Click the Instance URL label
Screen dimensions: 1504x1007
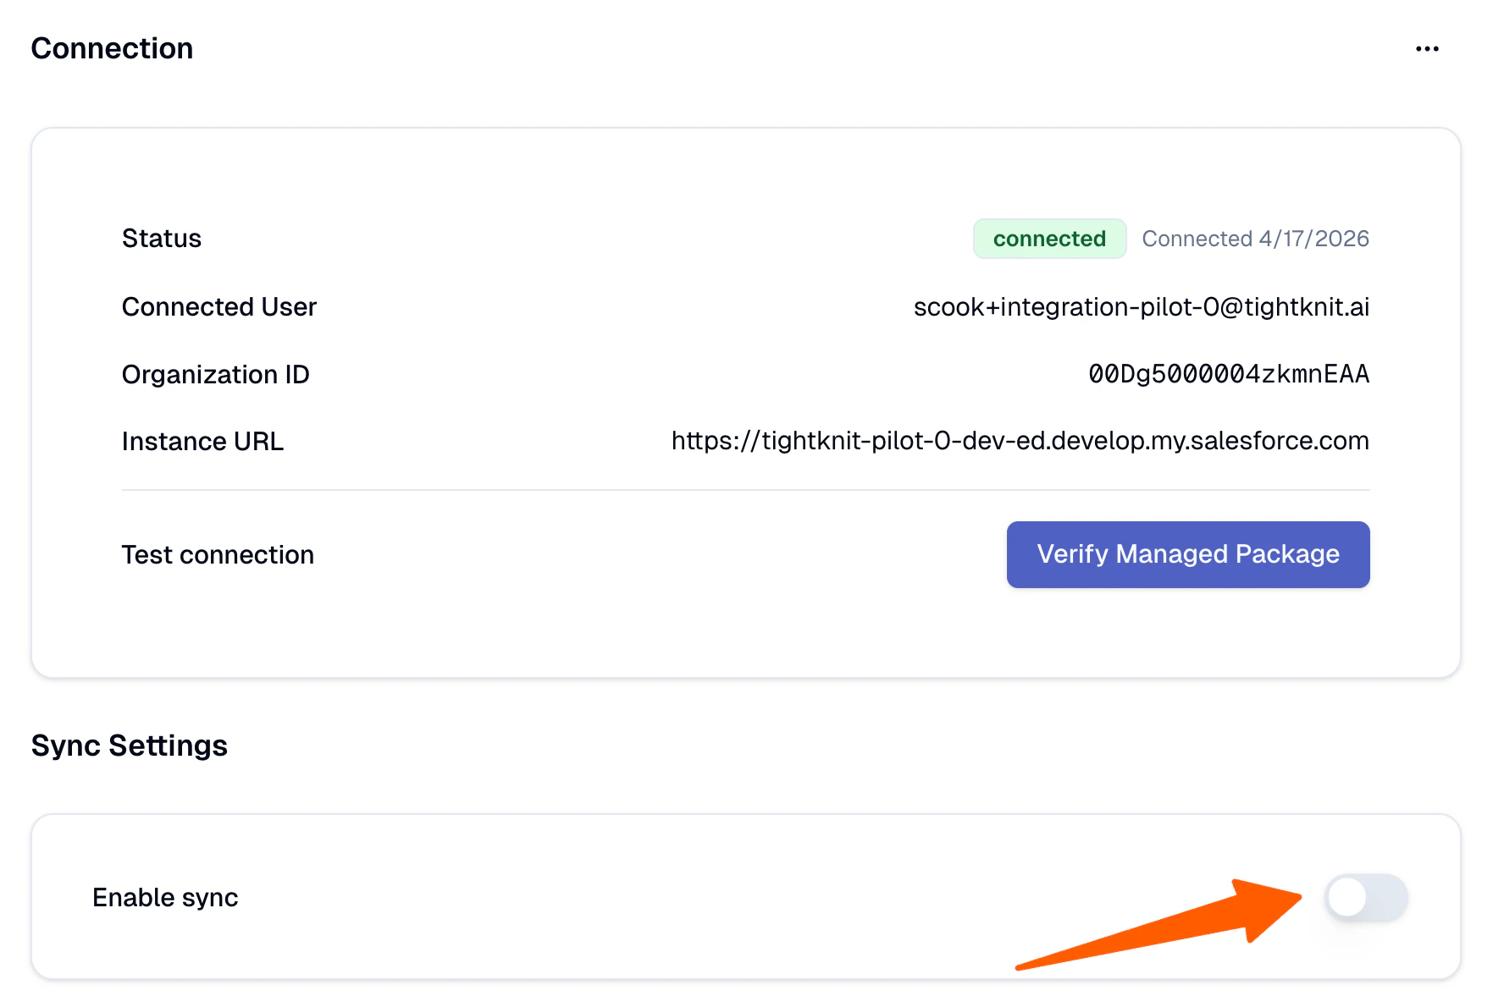(x=202, y=441)
